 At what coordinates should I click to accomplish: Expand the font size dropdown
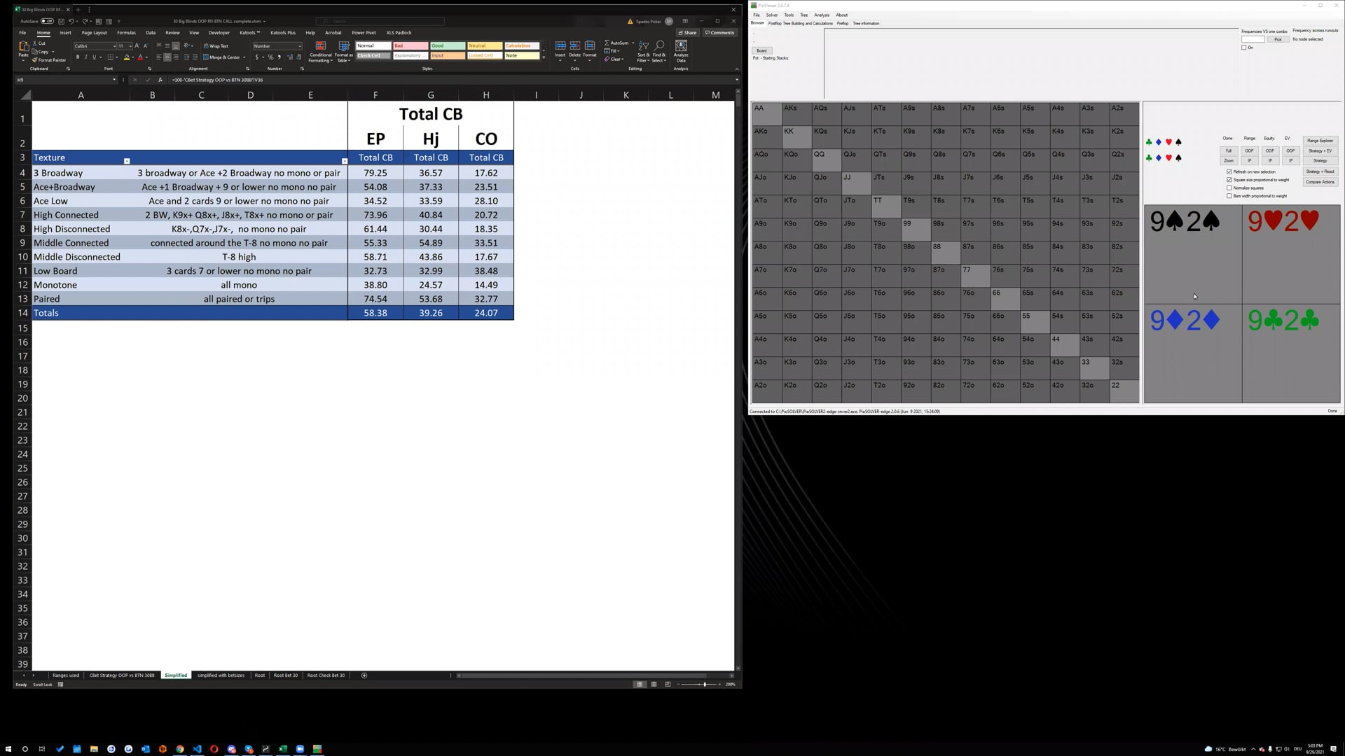coord(130,46)
